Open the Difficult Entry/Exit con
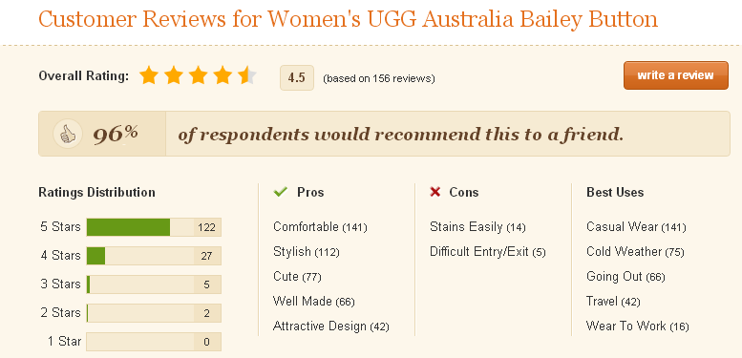 487,252
